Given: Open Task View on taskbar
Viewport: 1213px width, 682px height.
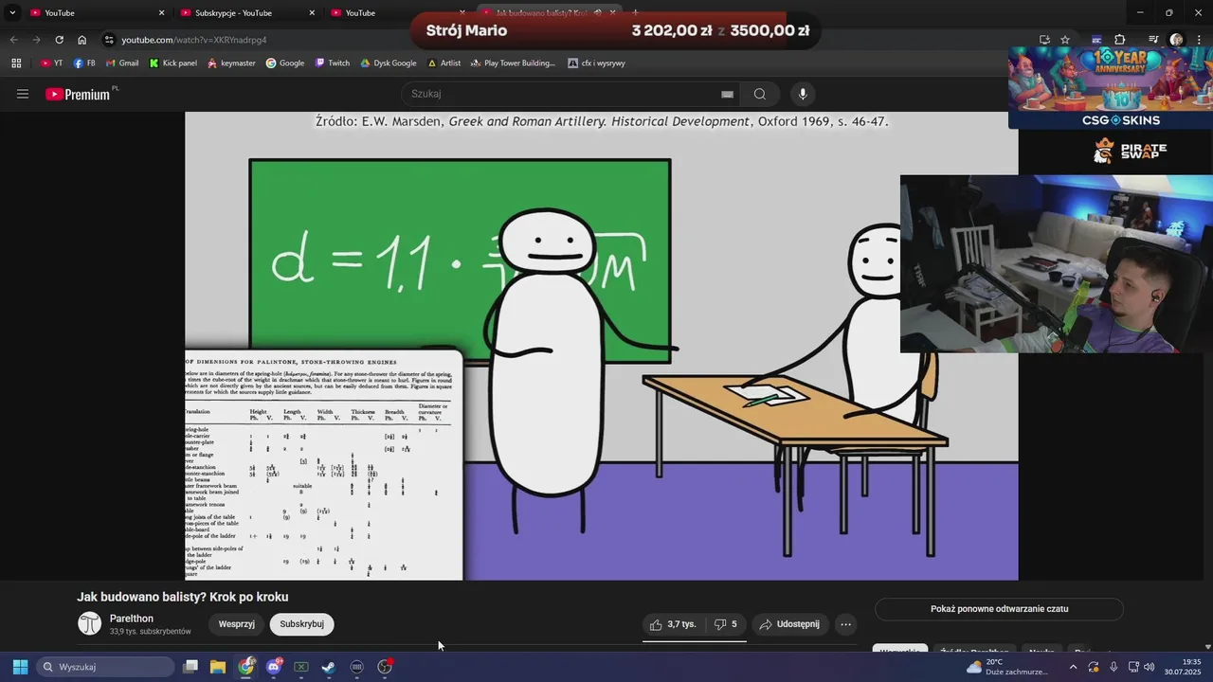Looking at the screenshot, I should tap(190, 667).
